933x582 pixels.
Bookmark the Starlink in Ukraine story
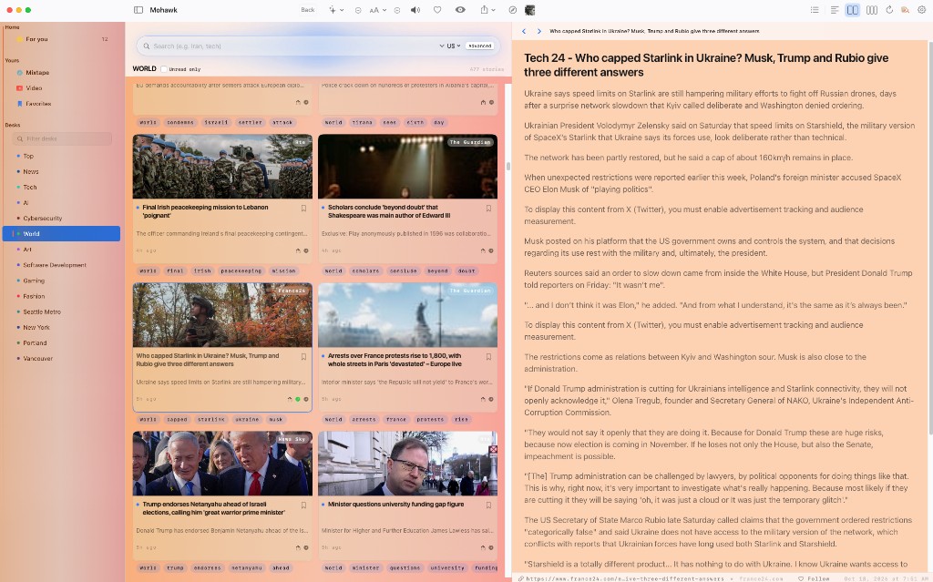(303, 357)
